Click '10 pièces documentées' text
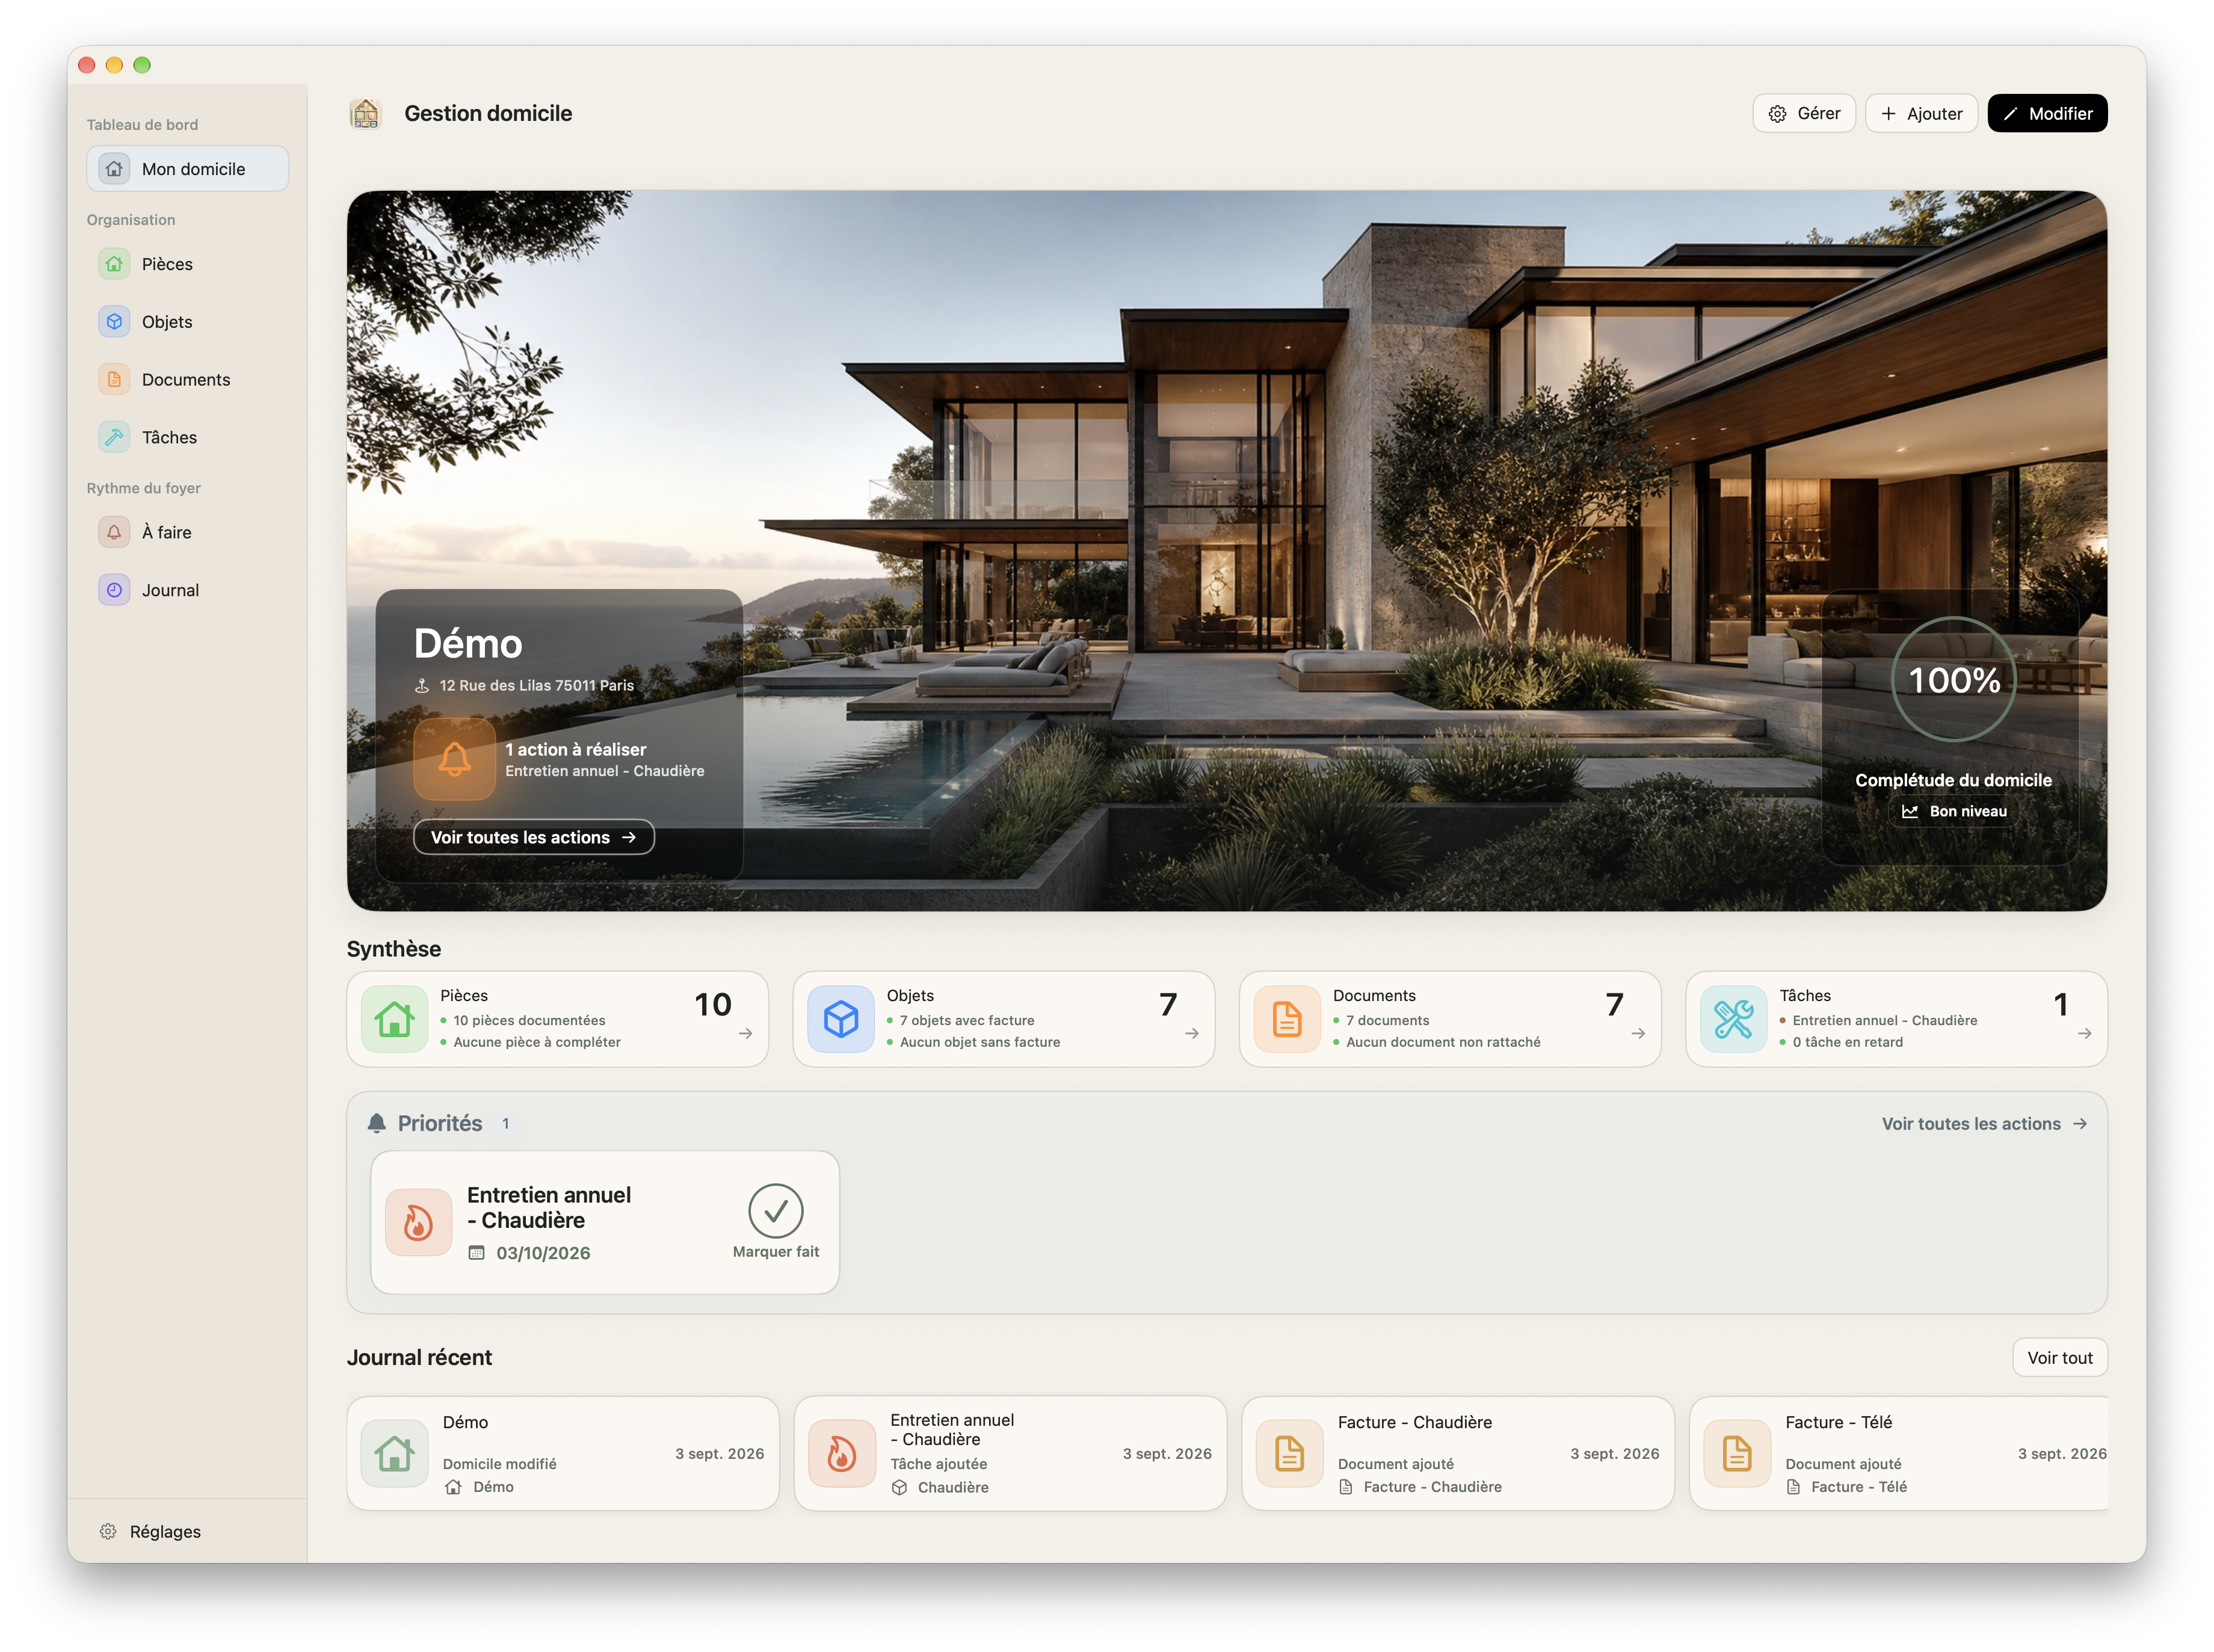 tap(529, 1020)
